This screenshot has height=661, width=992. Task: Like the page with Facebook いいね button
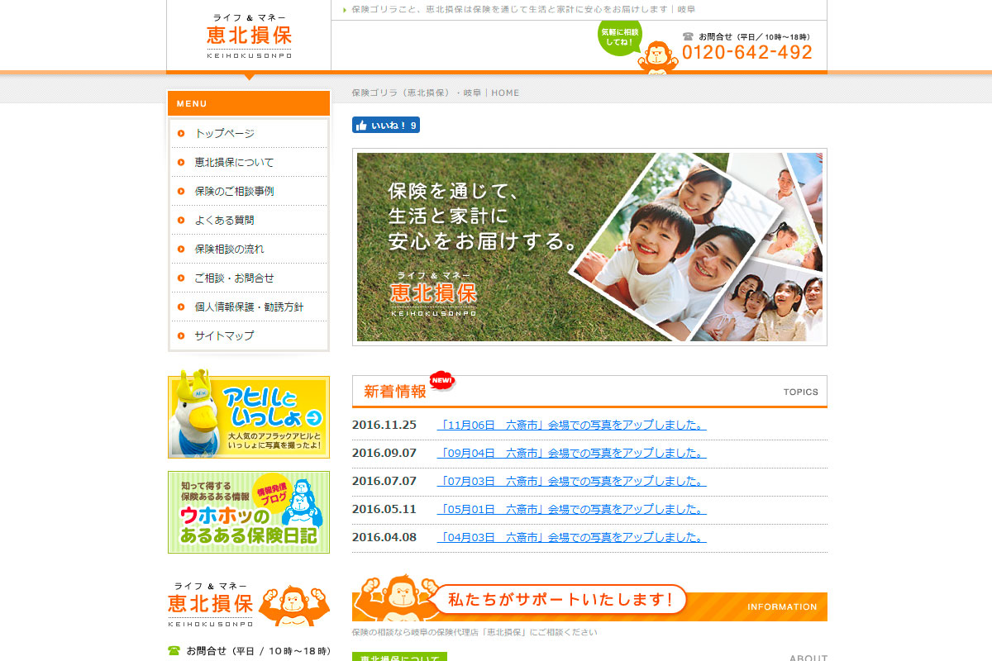386,126
